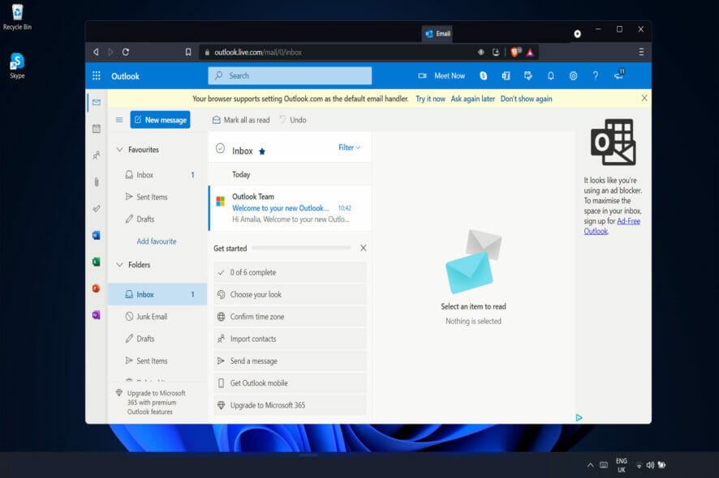Open Import contacts step

(x=290, y=339)
